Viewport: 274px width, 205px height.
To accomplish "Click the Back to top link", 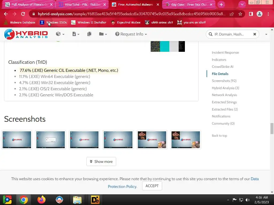I will tap(219, 136).
